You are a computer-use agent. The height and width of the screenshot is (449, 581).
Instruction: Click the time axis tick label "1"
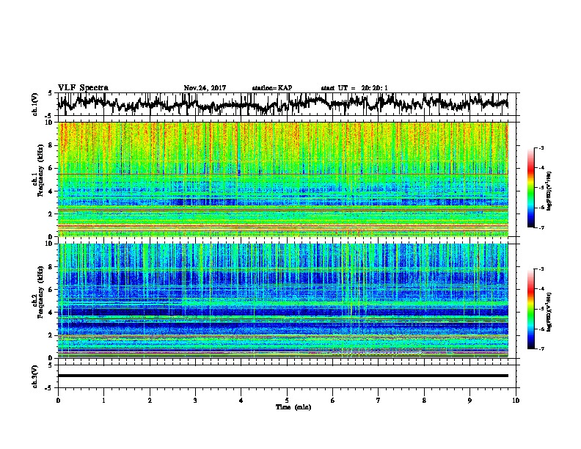(103, 401)
